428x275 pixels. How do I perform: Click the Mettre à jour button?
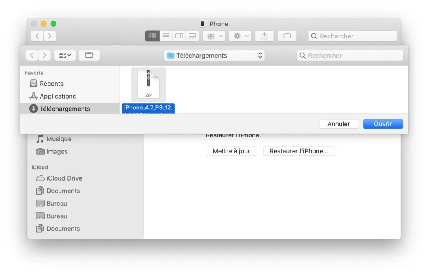click(231, 151)
